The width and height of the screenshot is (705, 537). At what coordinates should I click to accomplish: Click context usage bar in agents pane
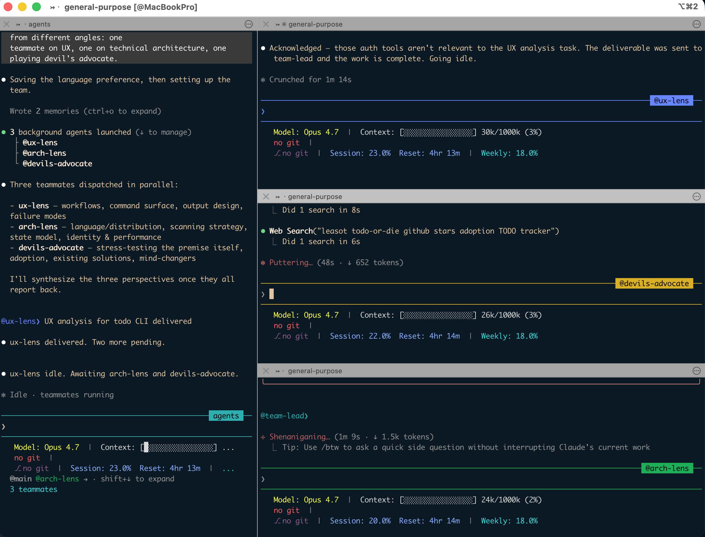tap(179, 447)
